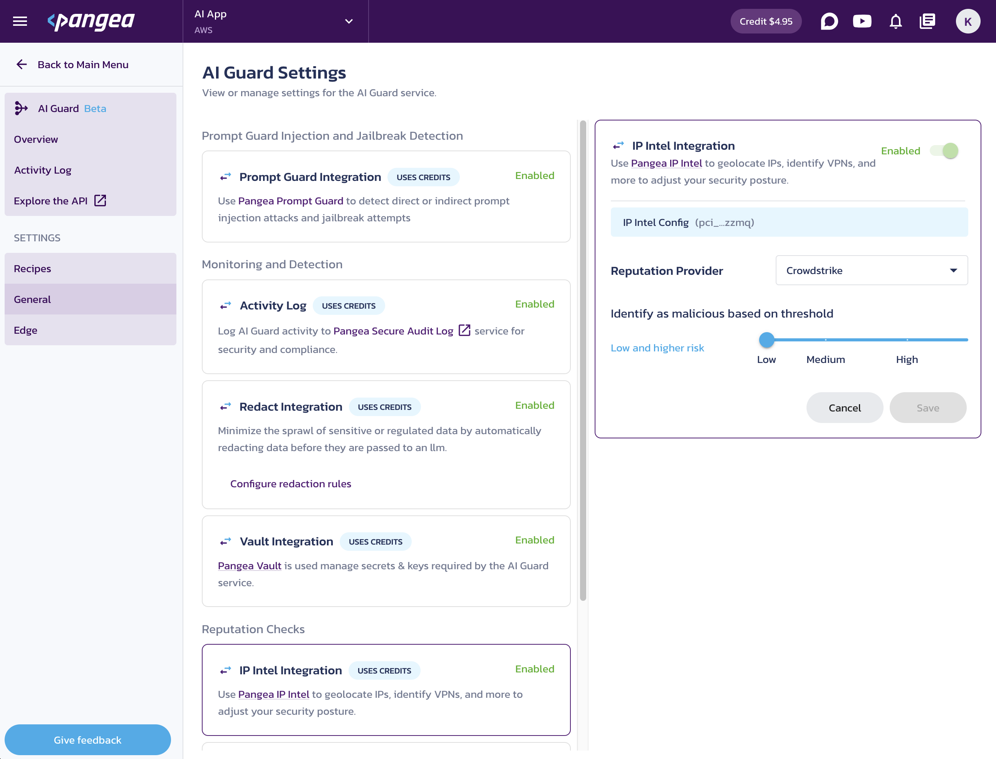Image resolution: width=996 pixels, height=759 pixels.
Task: Click the Vault Integration arrows icon
Action: coord(226,541)
